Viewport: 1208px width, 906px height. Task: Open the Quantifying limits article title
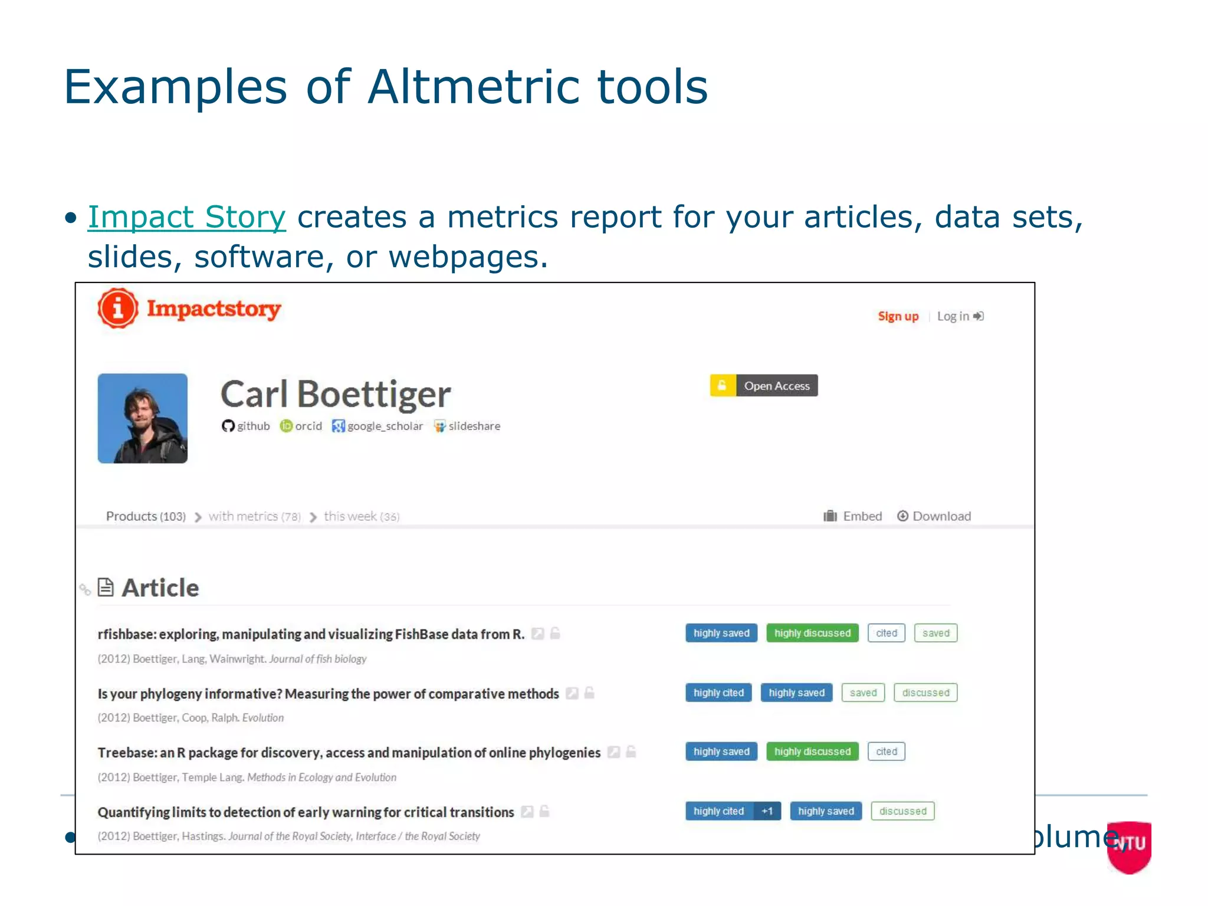click(x=306, y=812)
